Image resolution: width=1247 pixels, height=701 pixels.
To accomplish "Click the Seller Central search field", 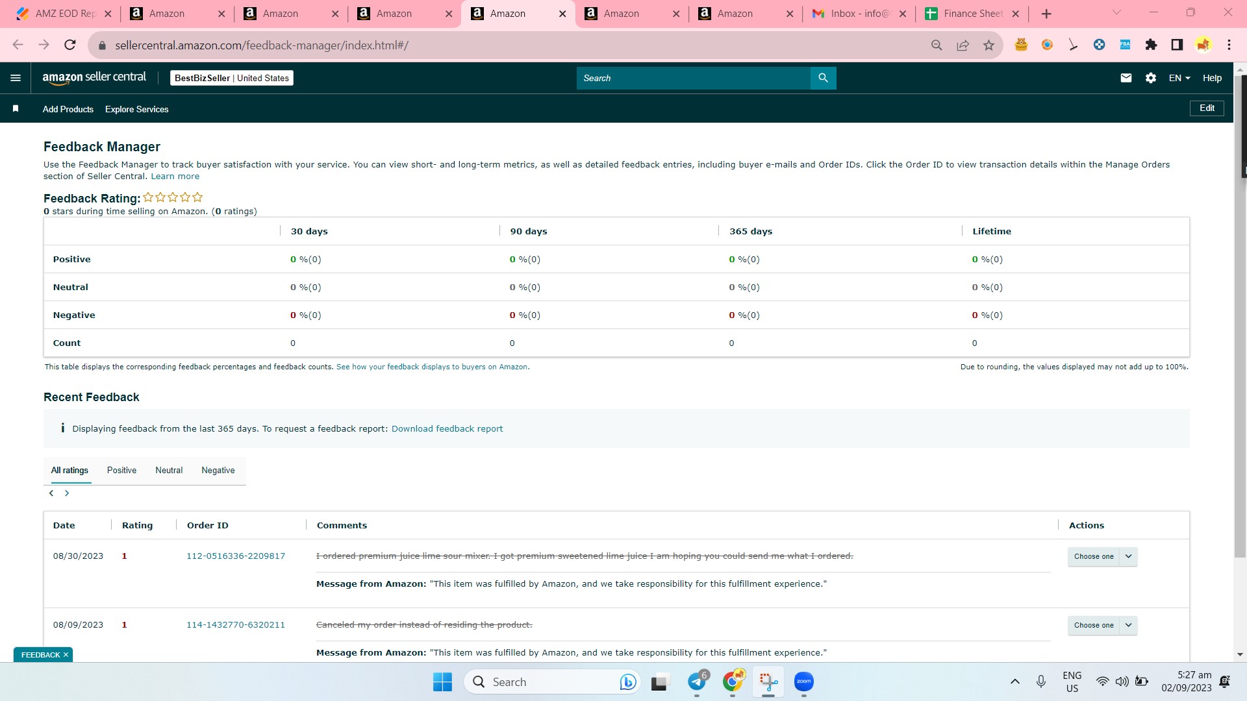I will point(693,78).
